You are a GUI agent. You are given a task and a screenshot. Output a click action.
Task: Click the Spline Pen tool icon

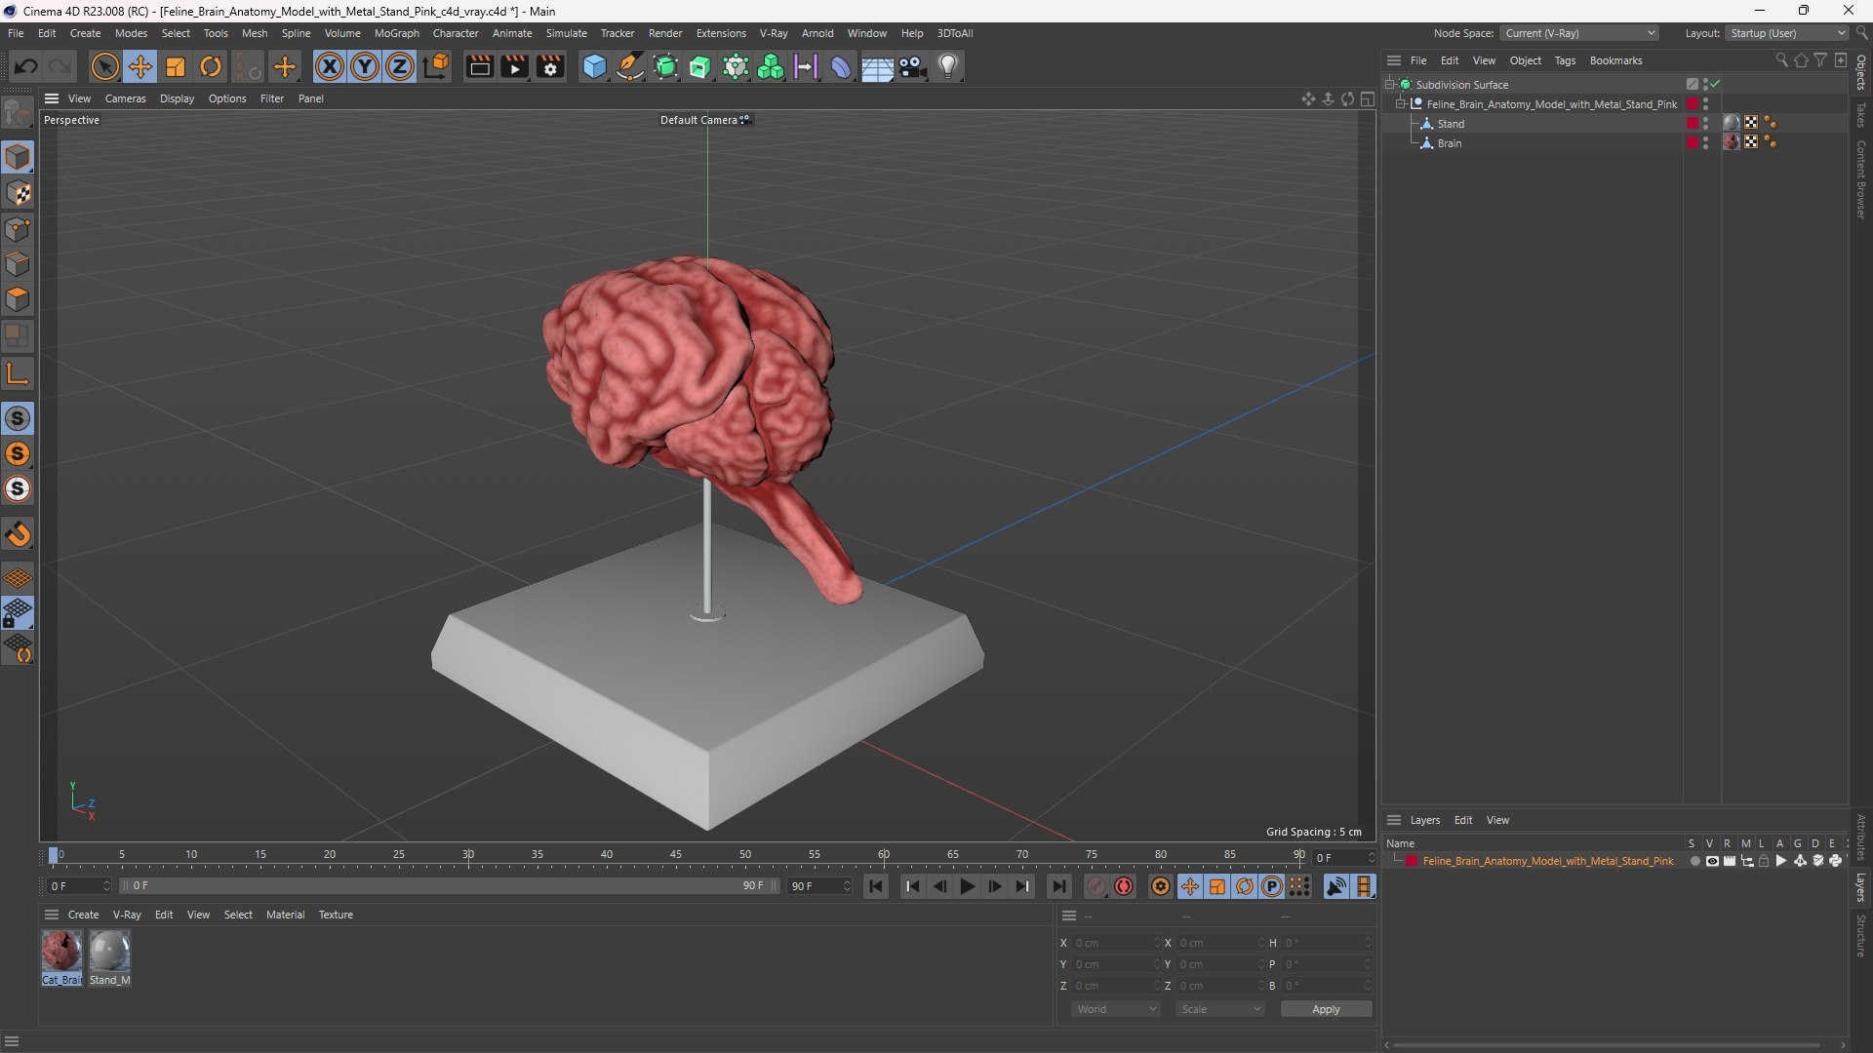pyautogui.click(x=630, y=66)
